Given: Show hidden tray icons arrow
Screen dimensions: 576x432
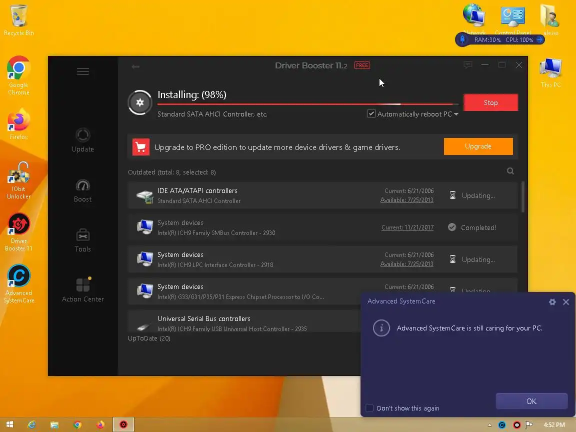Looking at the screenshot, I should 489,425.
